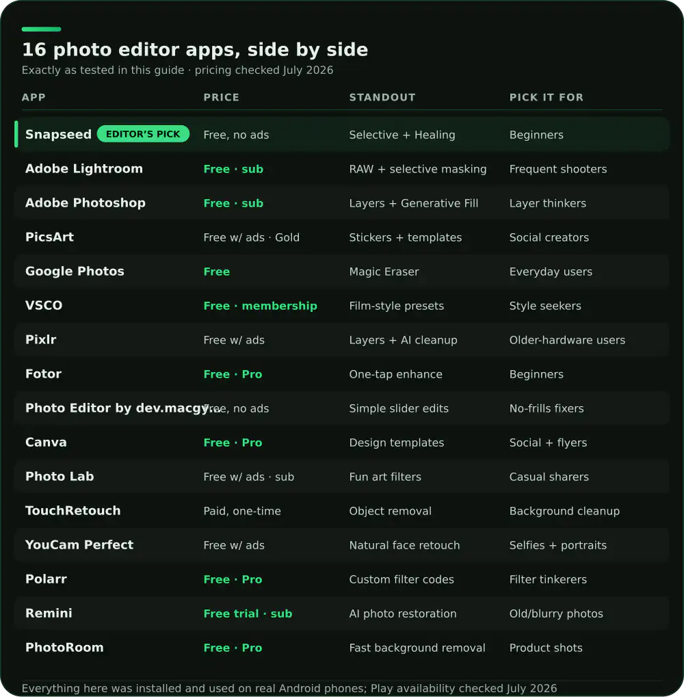Viewport: 684px width, 697px height.
Task: Click the PRICE column header
Action: (222, 97)
